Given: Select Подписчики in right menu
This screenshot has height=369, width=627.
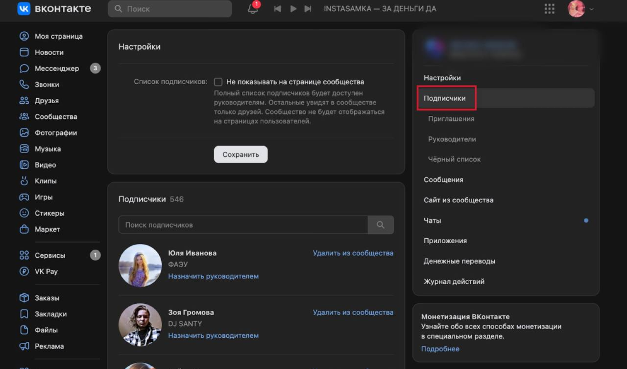Looking at the screenshot, I should click(x=506, y=98).
